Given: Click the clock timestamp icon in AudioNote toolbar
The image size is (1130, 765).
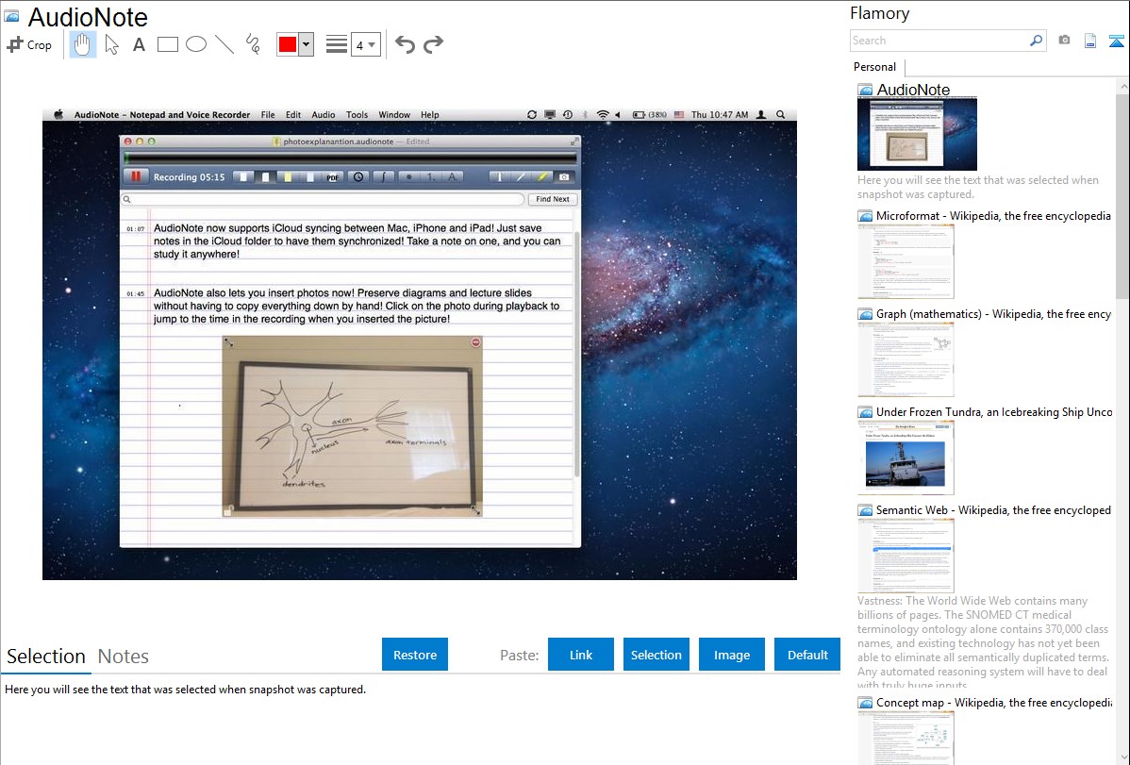Looking at the screenshot, I should click(358, 176).
